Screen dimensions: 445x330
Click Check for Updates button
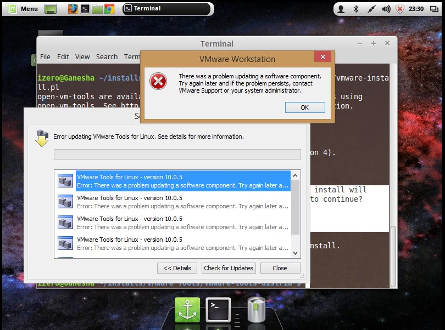coord(229,268)
